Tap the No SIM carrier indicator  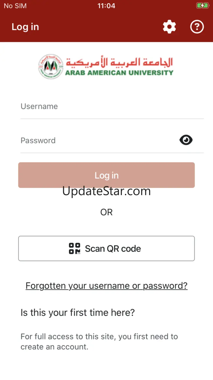point(15,6)
